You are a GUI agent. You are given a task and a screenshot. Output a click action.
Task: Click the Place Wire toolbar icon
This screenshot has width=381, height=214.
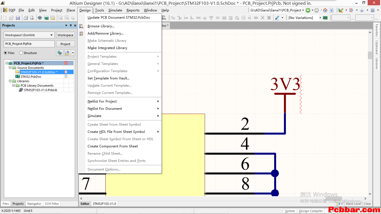(173, 18)
